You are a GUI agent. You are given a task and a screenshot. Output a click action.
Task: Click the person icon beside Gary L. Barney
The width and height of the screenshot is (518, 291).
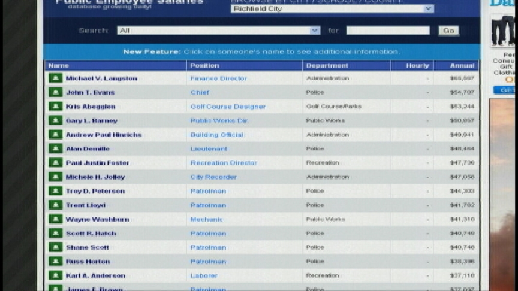coord(56,120)
